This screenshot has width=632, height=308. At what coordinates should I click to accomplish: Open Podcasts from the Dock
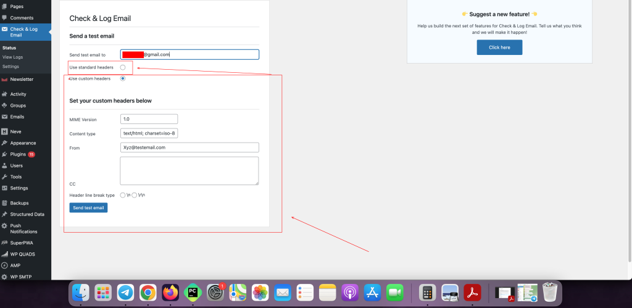(x=350, y=293)
